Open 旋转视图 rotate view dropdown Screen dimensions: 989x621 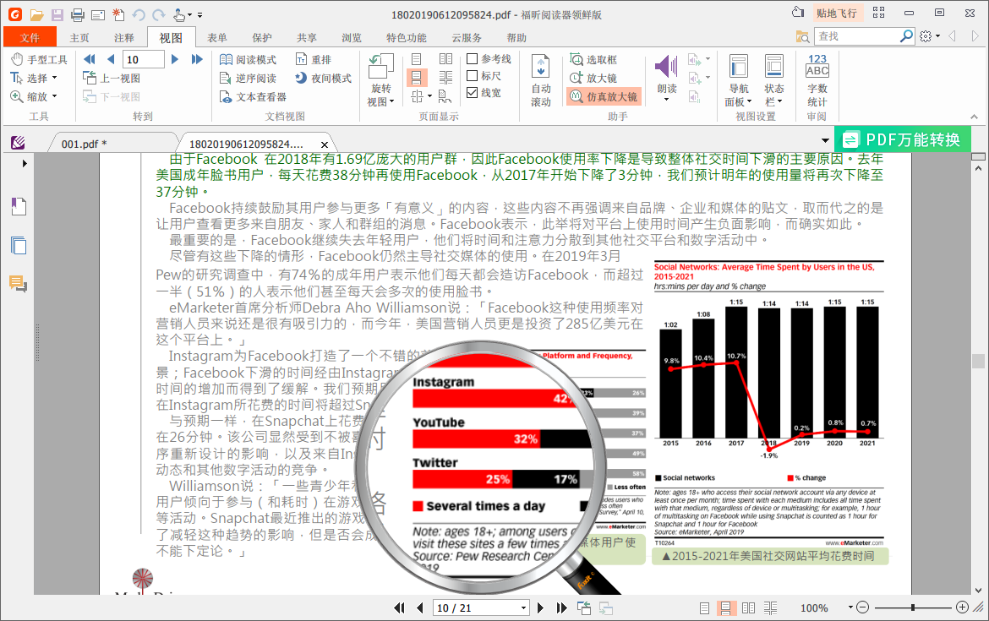coord(381,80)
